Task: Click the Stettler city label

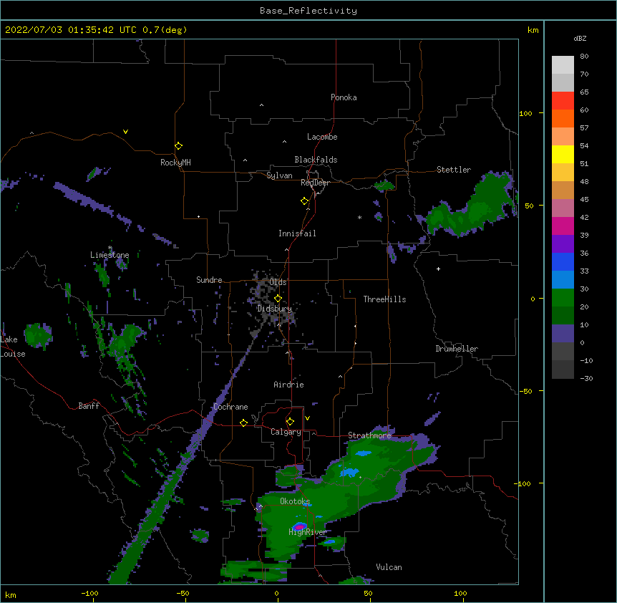Action: [x=454, y=170]
